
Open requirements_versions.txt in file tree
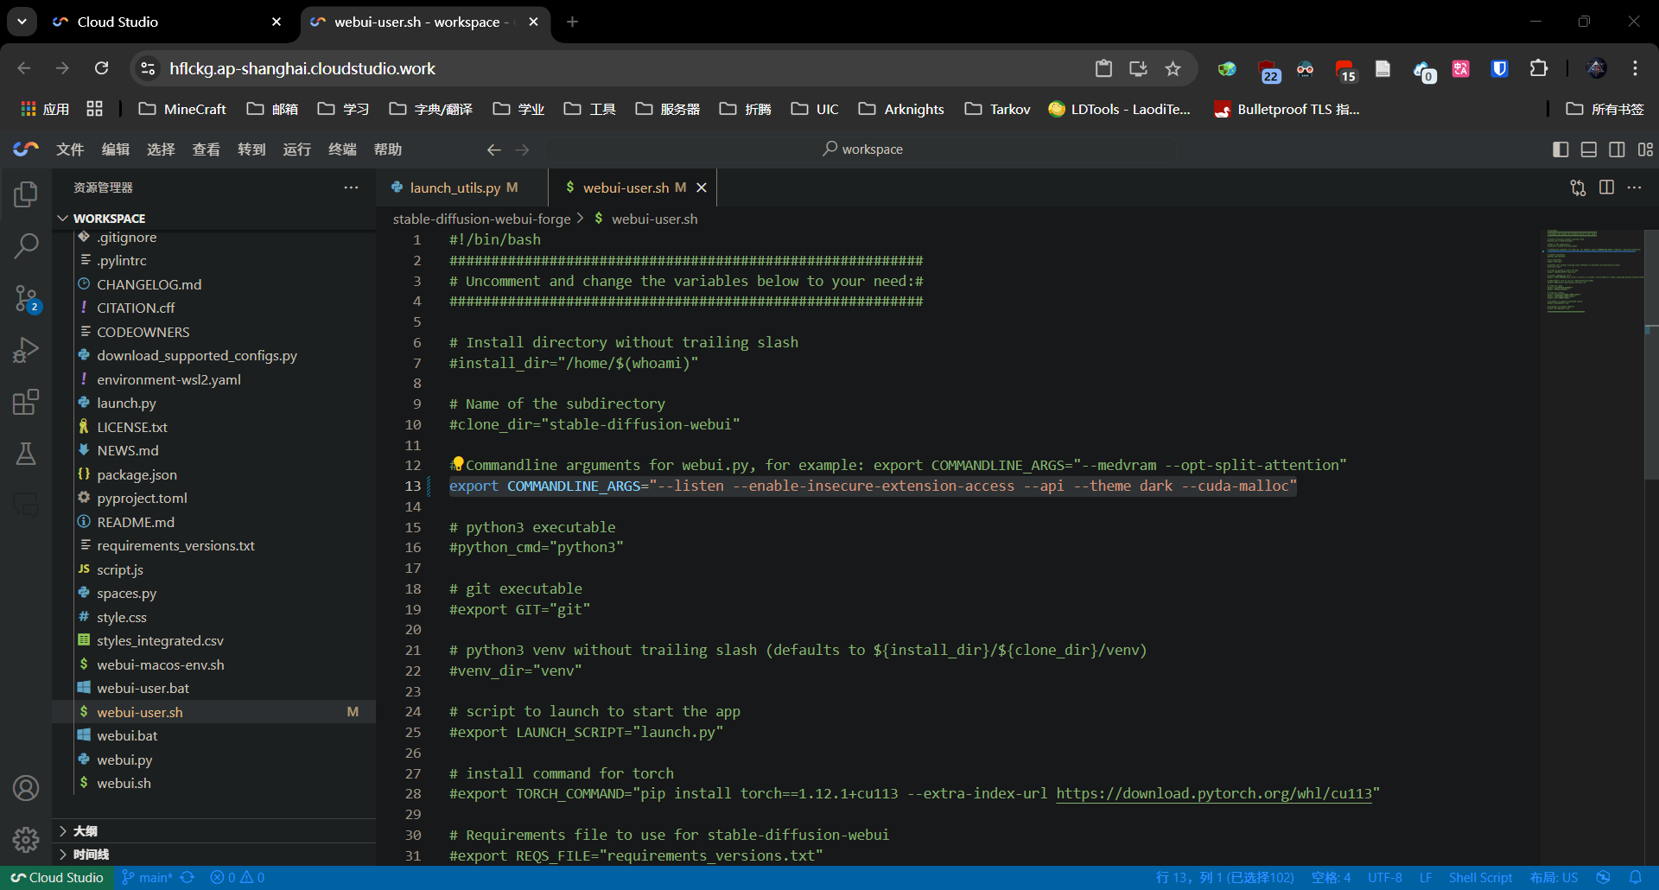[175, 545]
